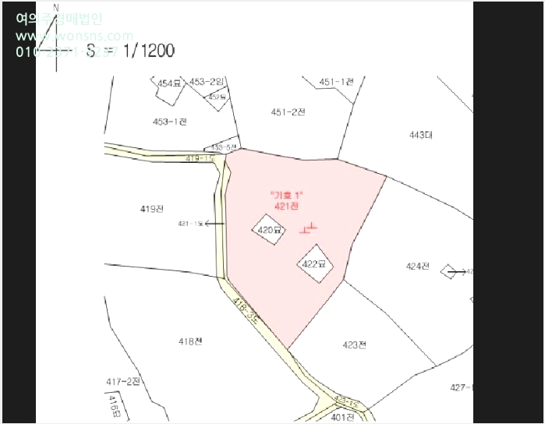Screen dimensions: 545x424
Task: Click the left-pointing arrow beside 421-1도
Action: pyautogui.click(x=214, y=224)
